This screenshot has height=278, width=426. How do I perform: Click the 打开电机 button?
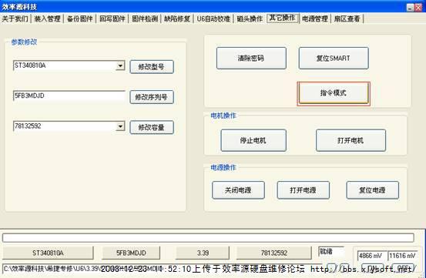351,140
